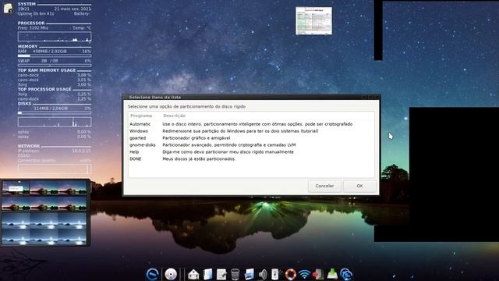Click the speaker volume dock icon
This screenshot has height=281, width=499.
263,274
